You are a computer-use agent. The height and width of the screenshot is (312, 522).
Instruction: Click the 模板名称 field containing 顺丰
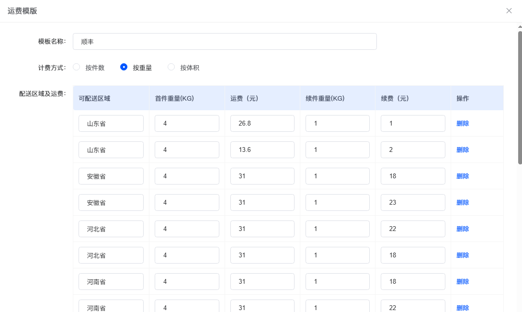[x=225, y=42]
